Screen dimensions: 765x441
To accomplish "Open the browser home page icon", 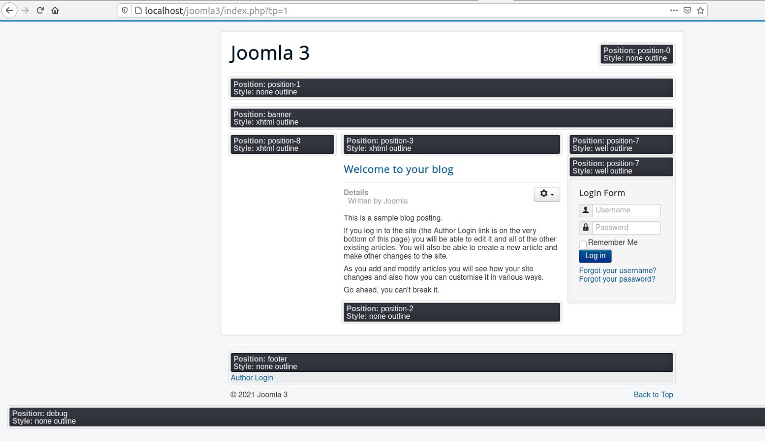I will coord(55,10).
